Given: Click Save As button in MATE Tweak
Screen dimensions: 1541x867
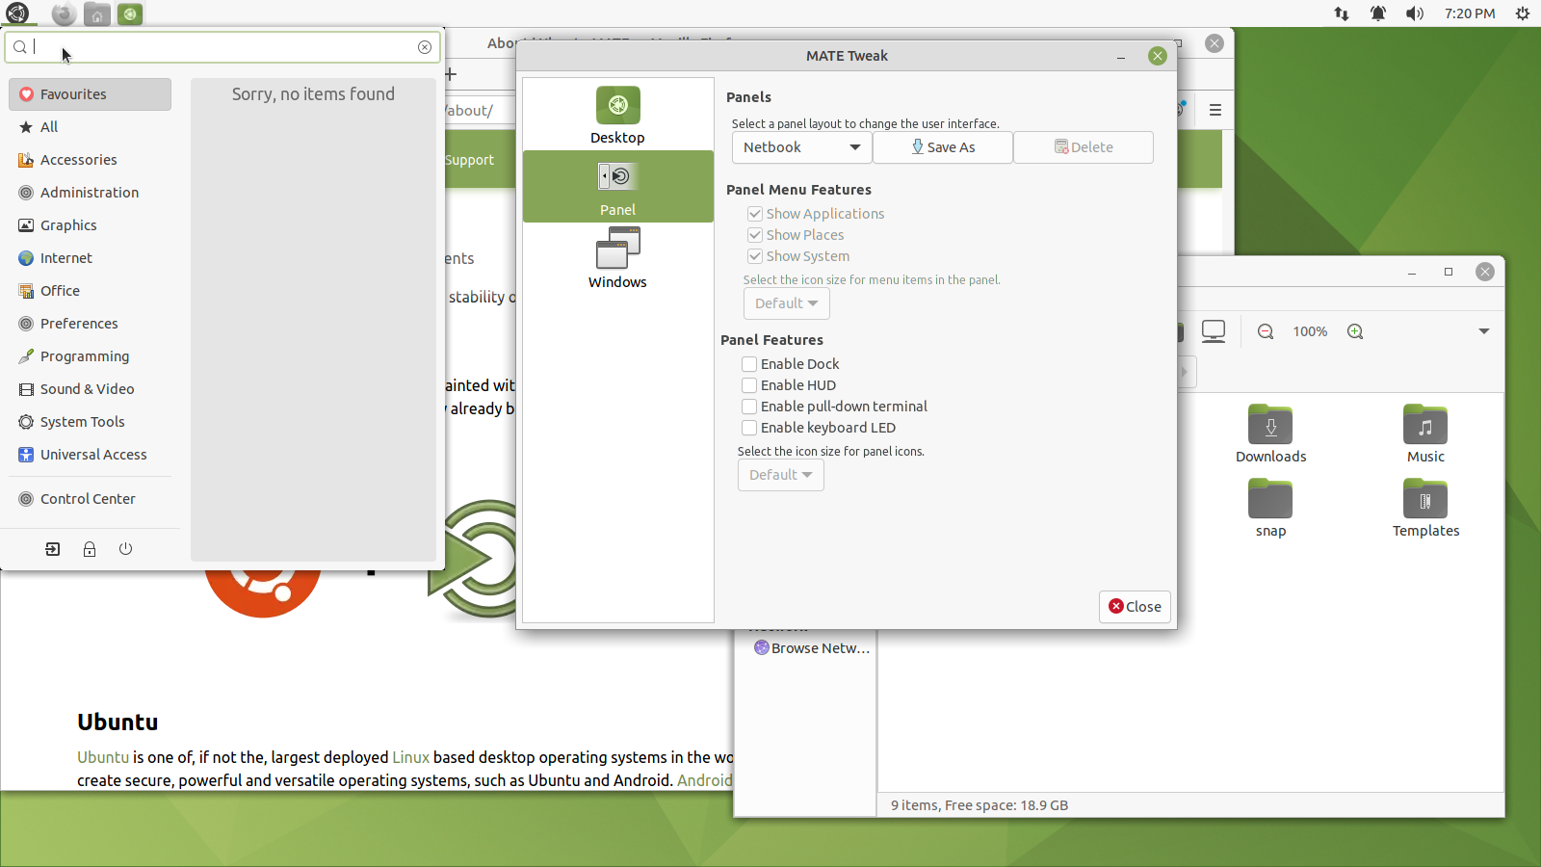Looking at the screenshot, I should pyautogui.click(x=943, y=147).
